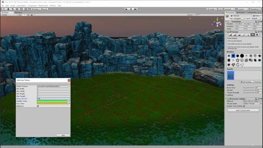Open Shaded draw mode dropdown
This screenshot has width=263, height=148.
click(9, 15)
